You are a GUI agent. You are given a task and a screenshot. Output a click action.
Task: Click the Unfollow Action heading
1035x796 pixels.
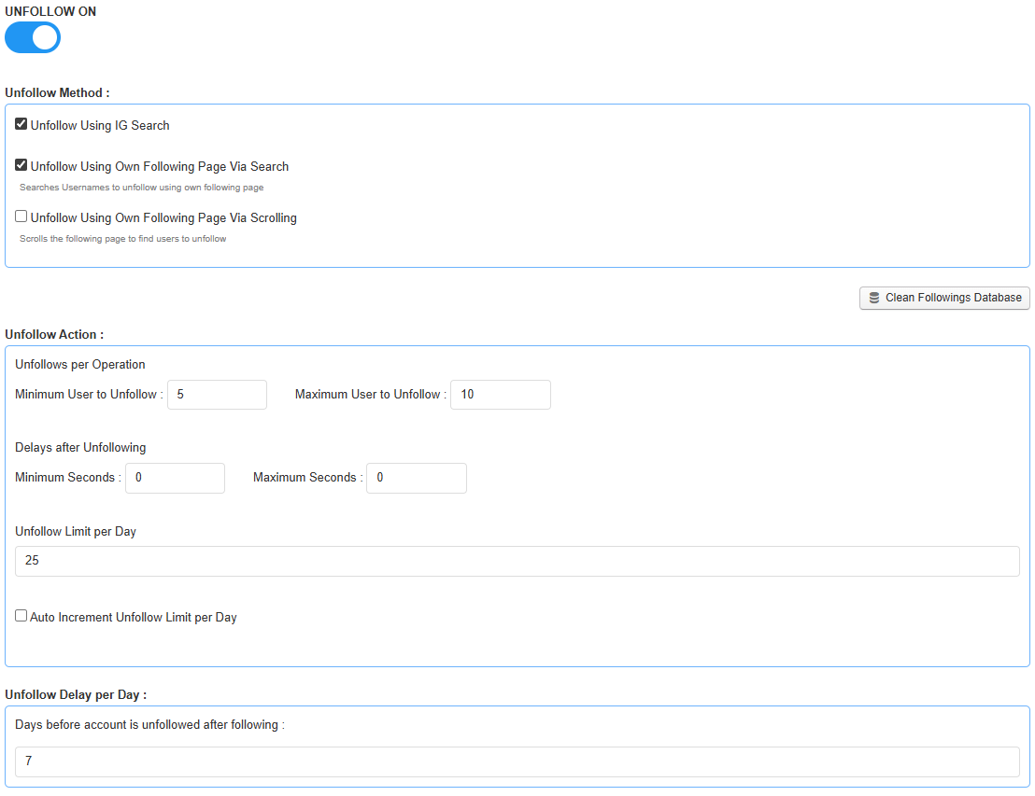click(54, 334)
